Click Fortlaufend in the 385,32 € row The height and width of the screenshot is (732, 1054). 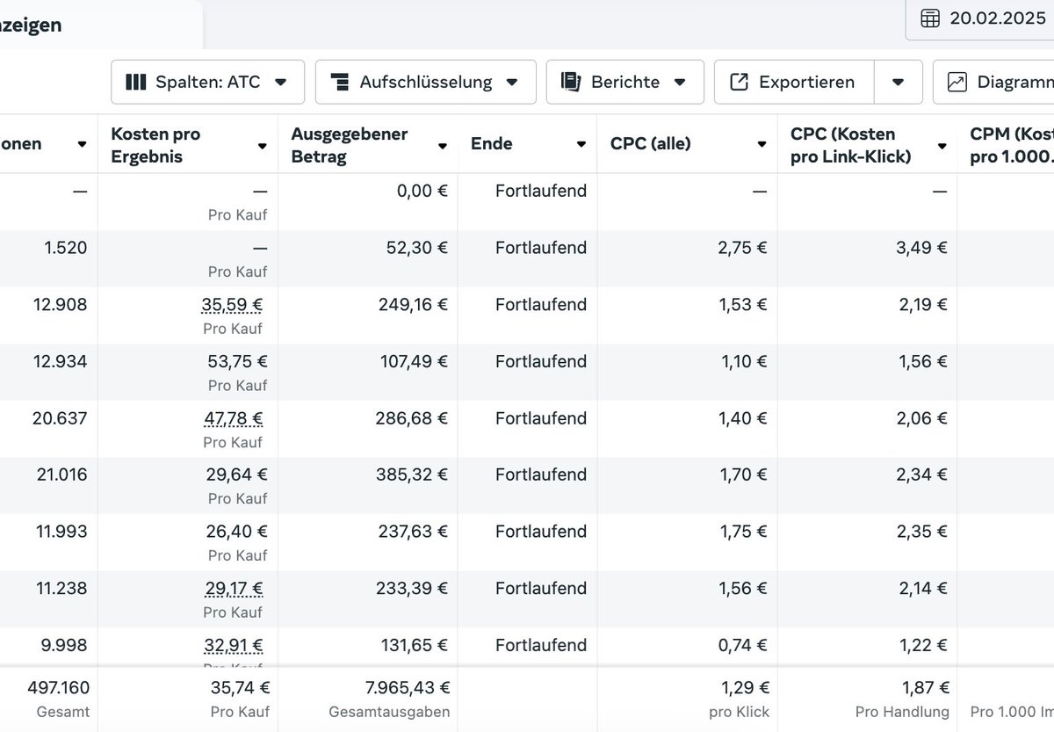(541, 475)
